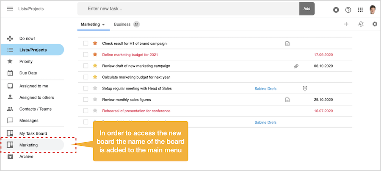This screenshot has width=381, height=171.
Task: Click the Do now! sidebar icon
Action: click(x=10, y=38)
